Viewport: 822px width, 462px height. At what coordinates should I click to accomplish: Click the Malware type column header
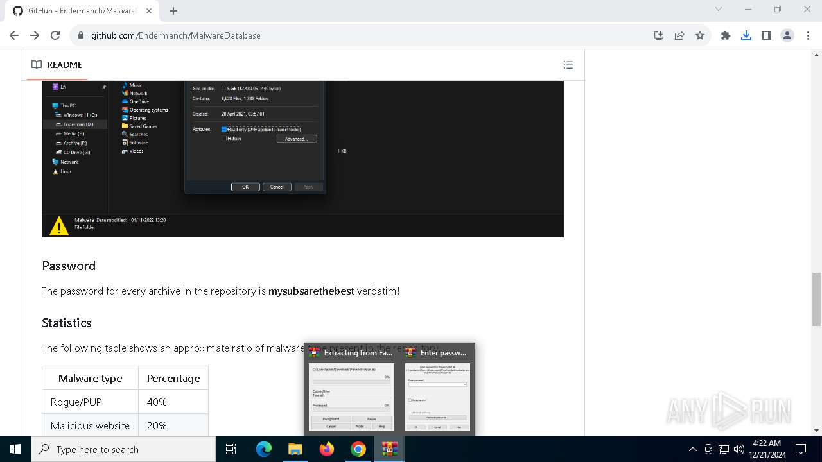90,378
